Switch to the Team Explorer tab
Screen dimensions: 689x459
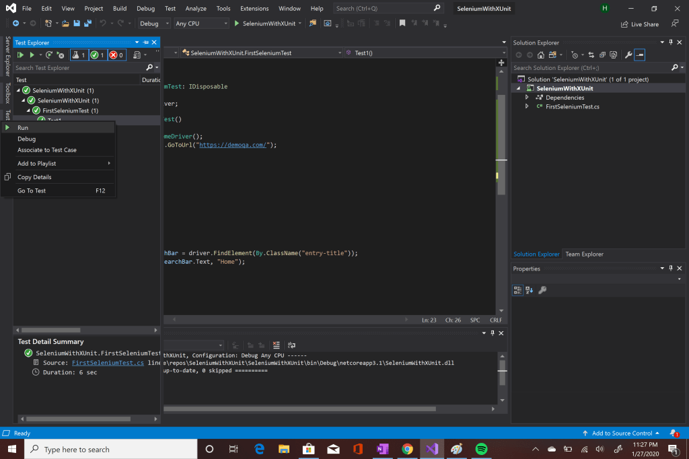point(584,254)
